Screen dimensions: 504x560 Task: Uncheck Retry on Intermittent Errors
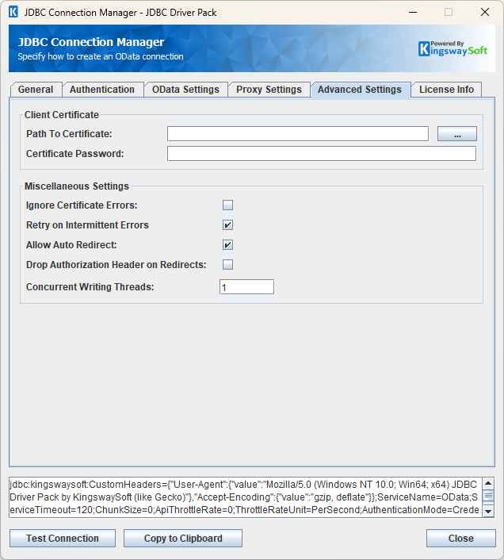pyautogui.click(x=227, y=225)
